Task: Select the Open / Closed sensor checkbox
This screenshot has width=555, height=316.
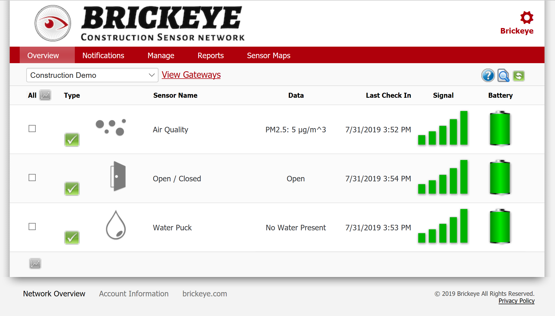Action: click(x=32, y=178)
